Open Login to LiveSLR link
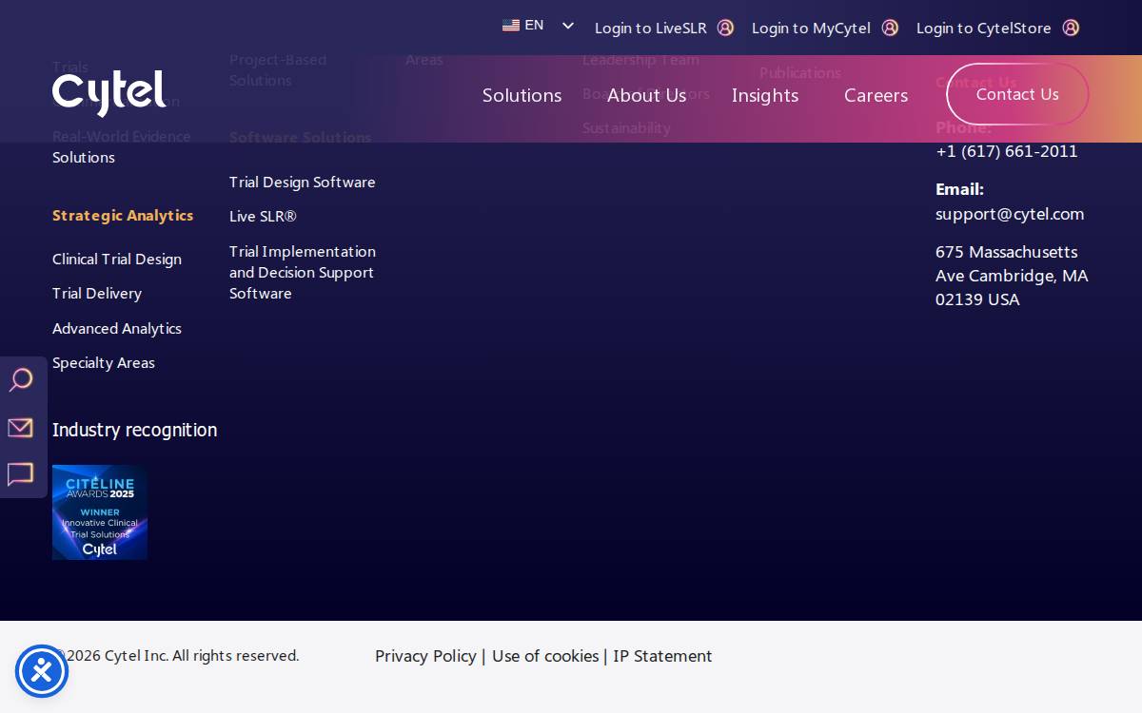This screenshot has width=1142, height=713. click(651, 28)
